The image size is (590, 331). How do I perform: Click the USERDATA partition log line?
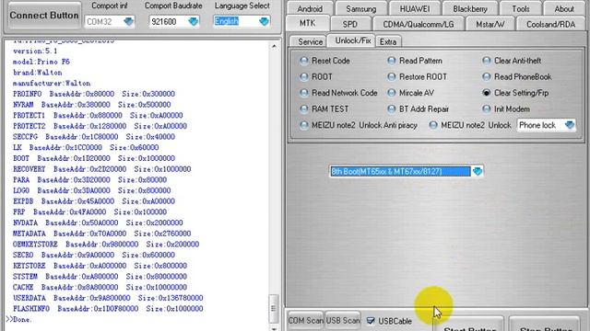(108, 298)
